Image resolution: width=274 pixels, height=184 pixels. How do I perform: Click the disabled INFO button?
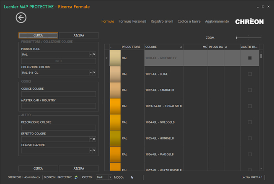click(x=59, y=61)
